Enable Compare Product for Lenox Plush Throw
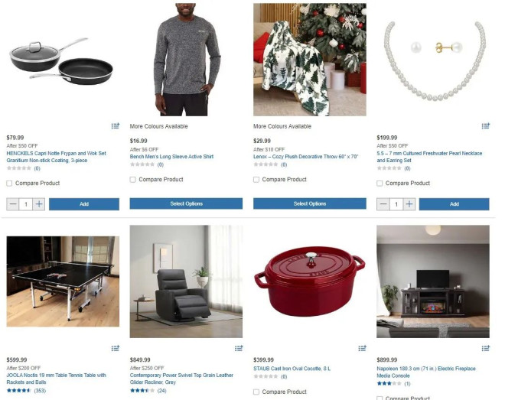Screen dimensions: 505x400 point(256,180)
